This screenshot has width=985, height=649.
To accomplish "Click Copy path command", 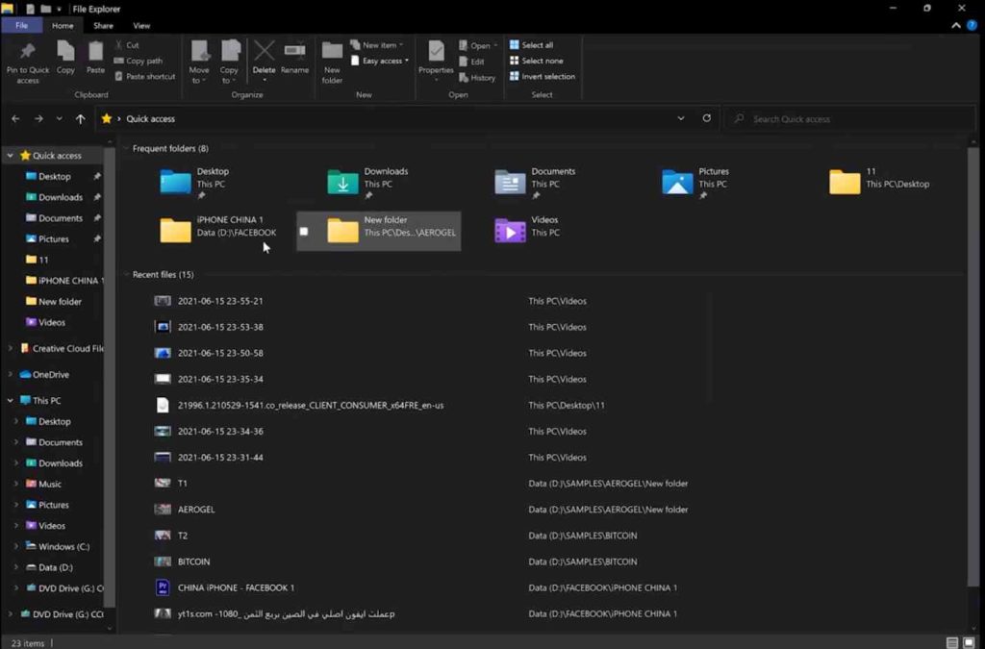I will pos(139,61).
